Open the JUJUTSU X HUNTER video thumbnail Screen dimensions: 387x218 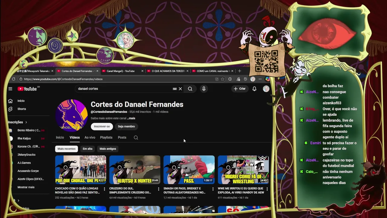(x=135, y=170)
